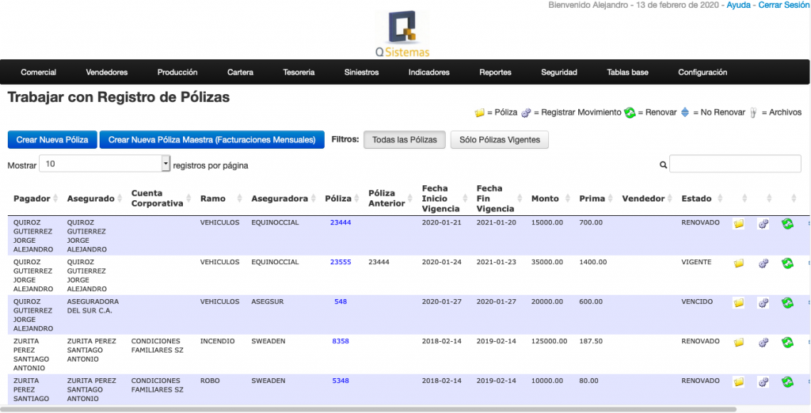This screenshot has height=413, width=811.
Task: Open folder icon for policy 548
Action: [x=739, y=302]
